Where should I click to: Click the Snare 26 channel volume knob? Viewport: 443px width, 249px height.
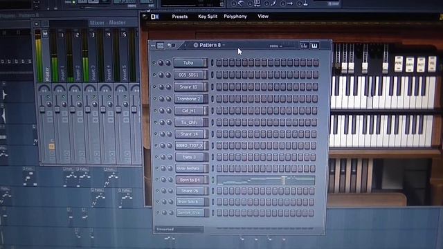(170, 191)
